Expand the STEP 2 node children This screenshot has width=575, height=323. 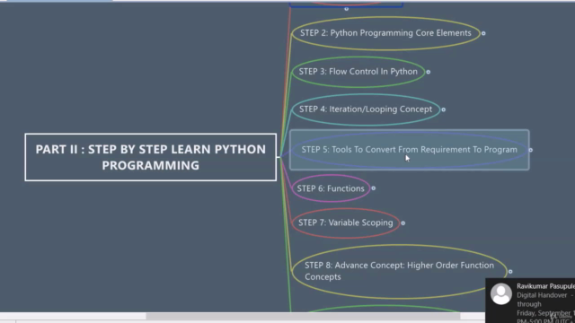[x=483, y=33]
